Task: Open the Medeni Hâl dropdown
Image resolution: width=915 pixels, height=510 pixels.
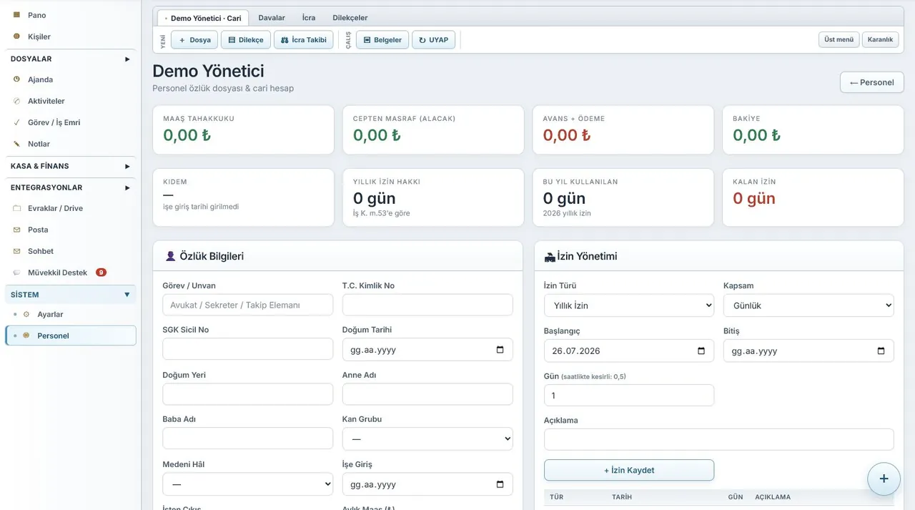Action: [x=248, y=484]
